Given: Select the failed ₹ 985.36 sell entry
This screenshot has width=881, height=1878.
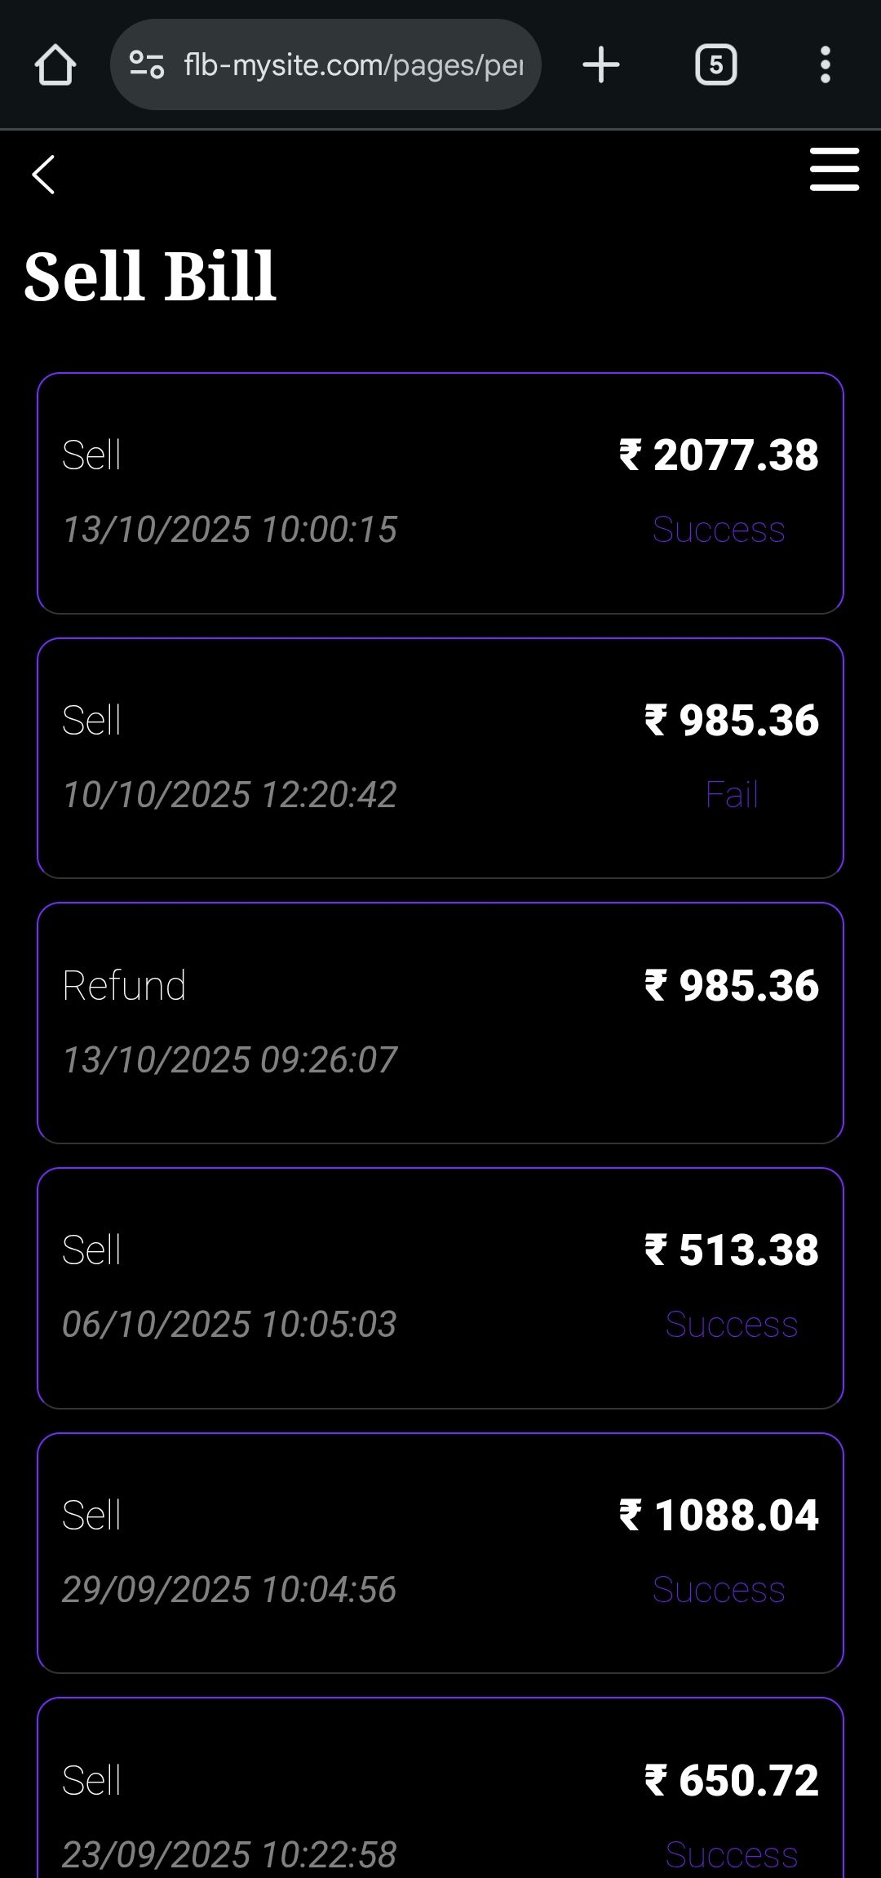Looking at the screenshot, I should click(440, 757).
